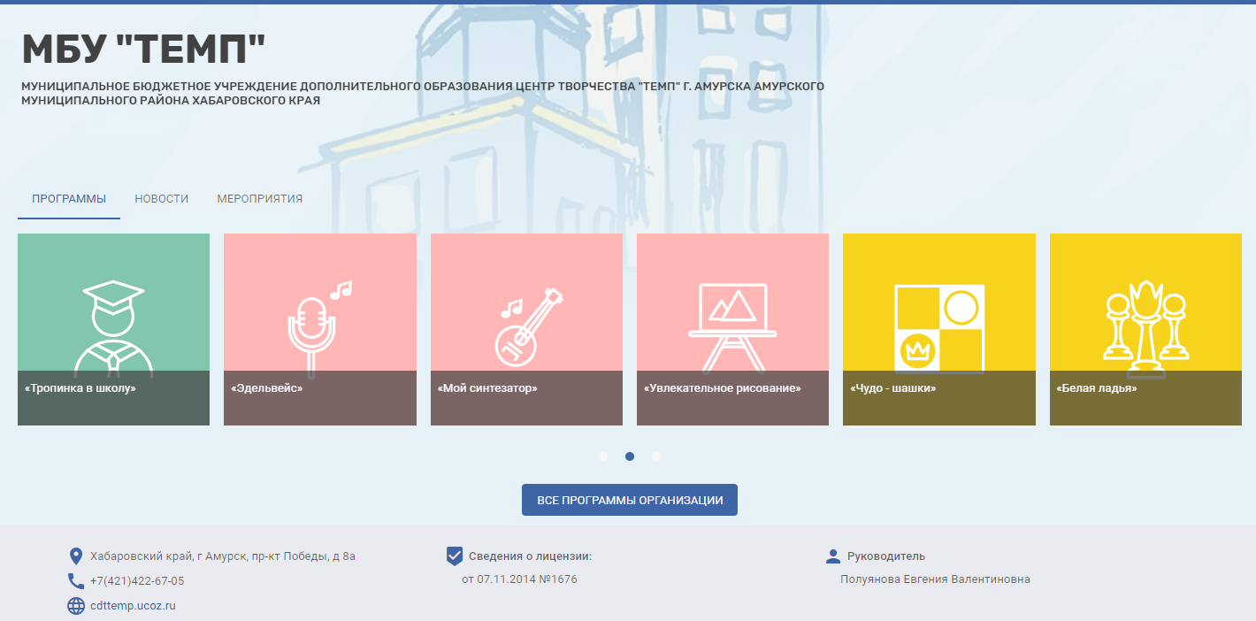
Task: Click the easel icon on Увлекательное рисование card
Action: pos(732,327)
